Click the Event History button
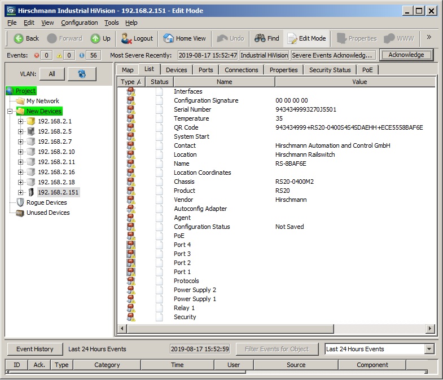 34,349
